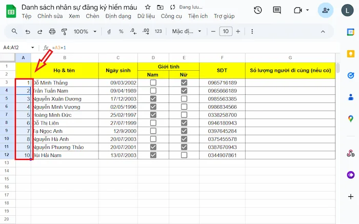Get add-ons plus icon
Screen dimensions: 359x224
pyautogui.click(x=350, y=196)
